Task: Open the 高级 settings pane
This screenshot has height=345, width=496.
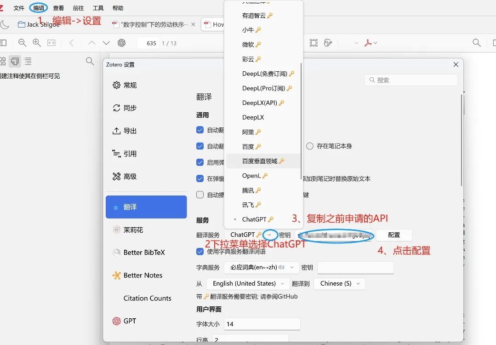Action: click(146, 176)
